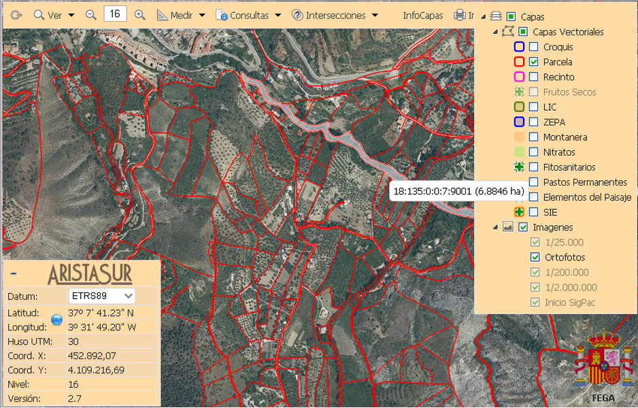Image resolution: width=638 pixels, height=408 pixels.
Task: Click the zoom out magnifier icon
Action: click(x=91, y=15)
